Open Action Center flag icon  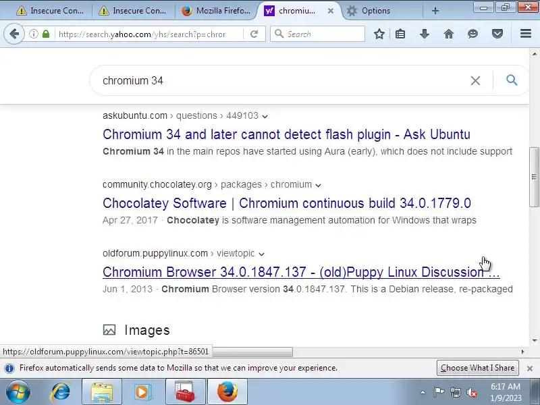(439, 392)
